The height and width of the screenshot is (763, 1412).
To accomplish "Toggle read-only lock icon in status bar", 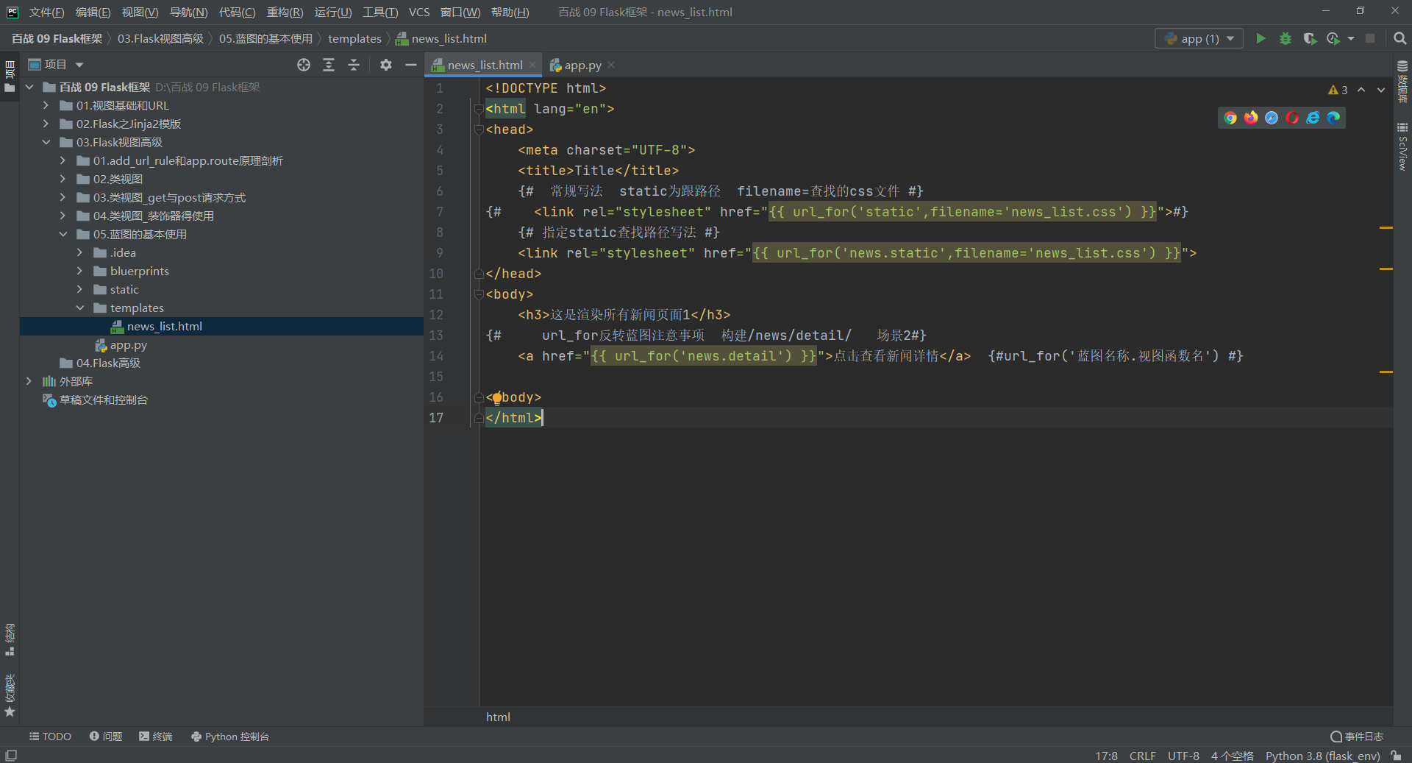I will click(x=1396, y=756).
